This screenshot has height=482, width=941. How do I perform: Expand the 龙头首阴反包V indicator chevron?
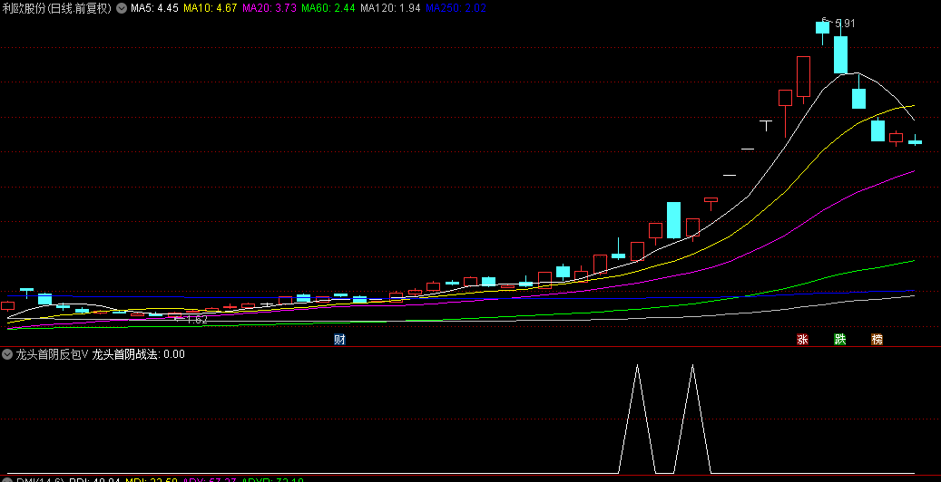[x=7, y=354]
